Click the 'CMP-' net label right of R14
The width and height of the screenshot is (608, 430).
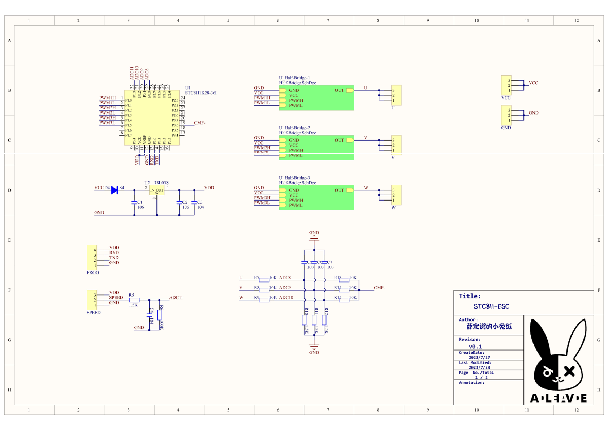[x=379, y=288]
